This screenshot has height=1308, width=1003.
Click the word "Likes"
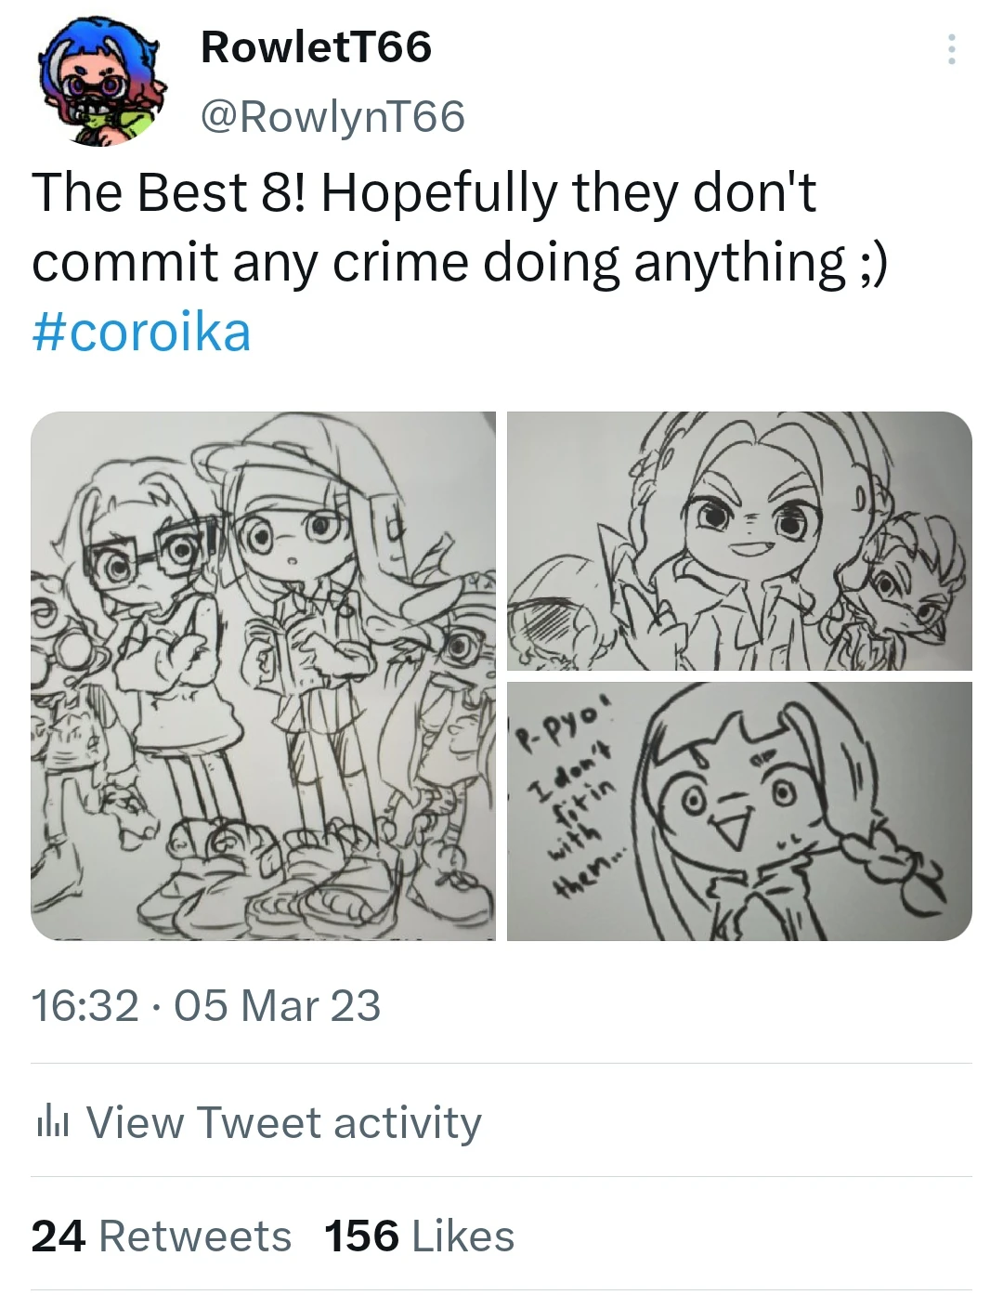click(x=466, y=1236)
